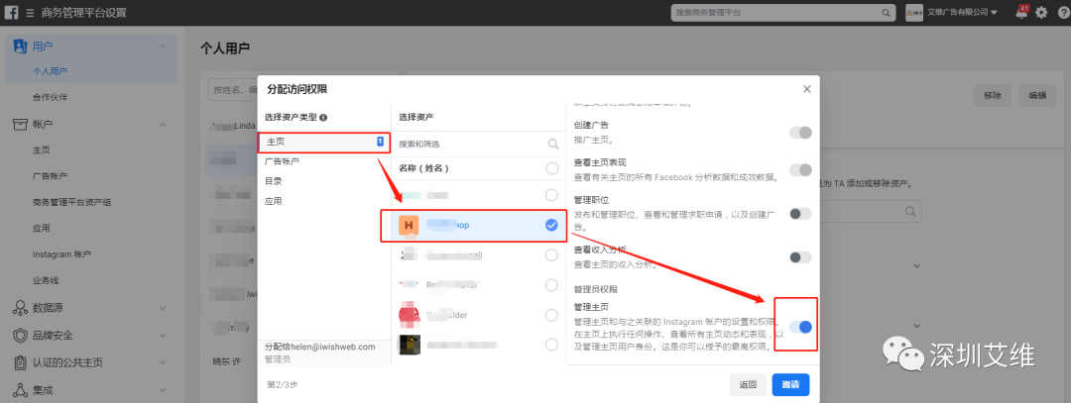Toggle the 创建广告 switch
The width and height of the screenshot is (1071, 403).
click(800, 133)
